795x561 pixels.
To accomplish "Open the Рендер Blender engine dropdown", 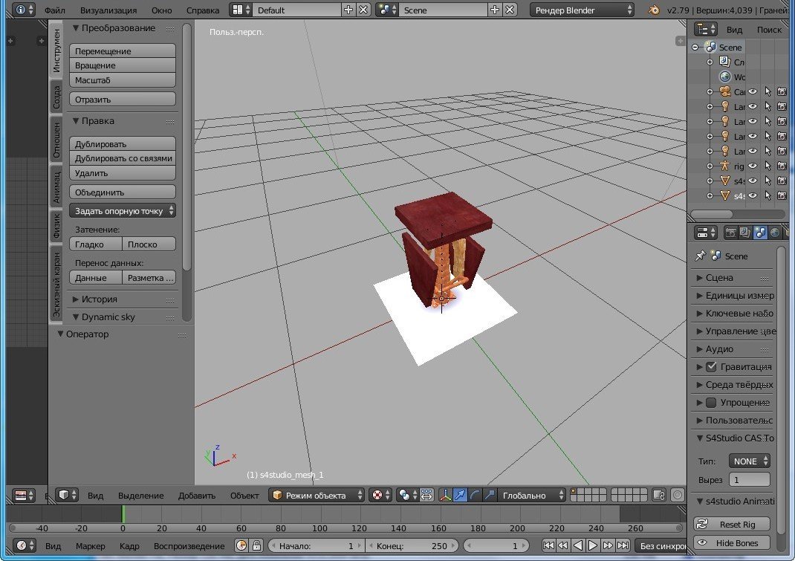I will 582,10.
